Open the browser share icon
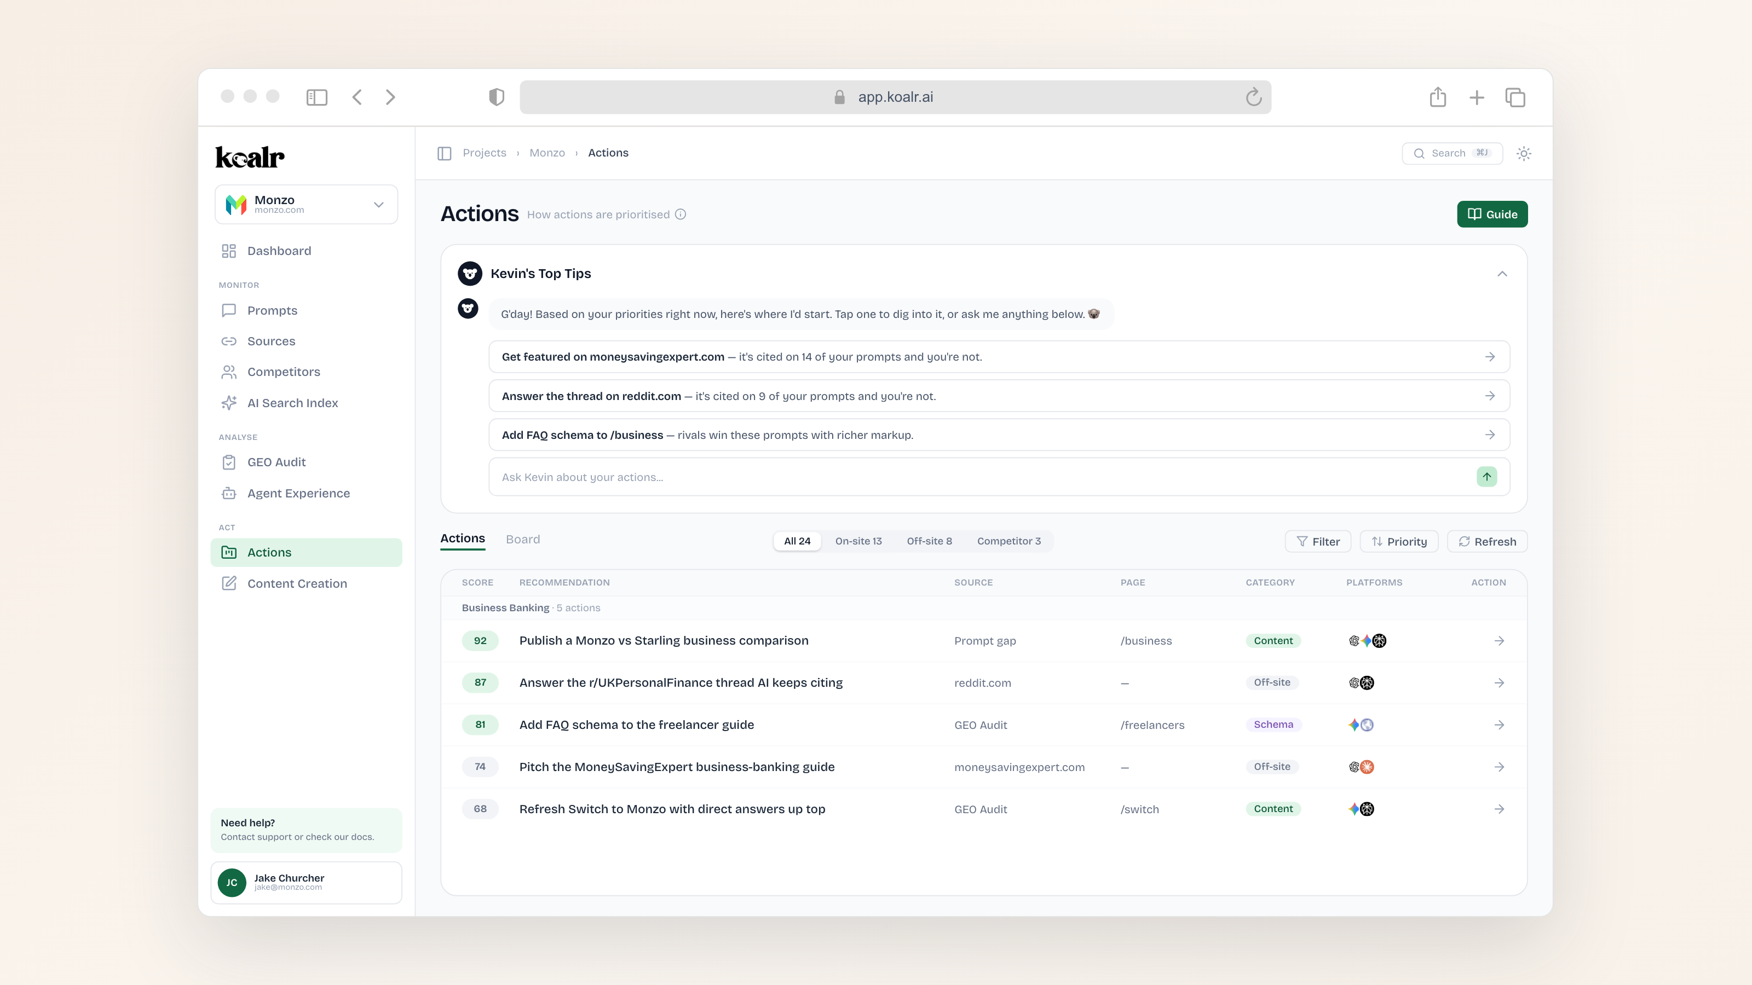 pyautogui.click(x=1438, y=97)
